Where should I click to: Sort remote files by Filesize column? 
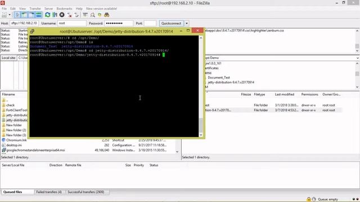point(246,94)
